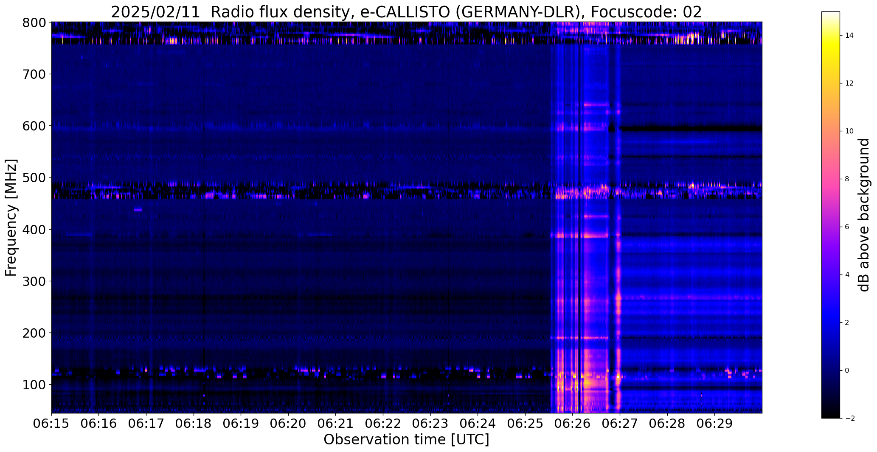Click the 06:23 time tick label
This screenshot has width=877, height=452.
coord(430,424)
